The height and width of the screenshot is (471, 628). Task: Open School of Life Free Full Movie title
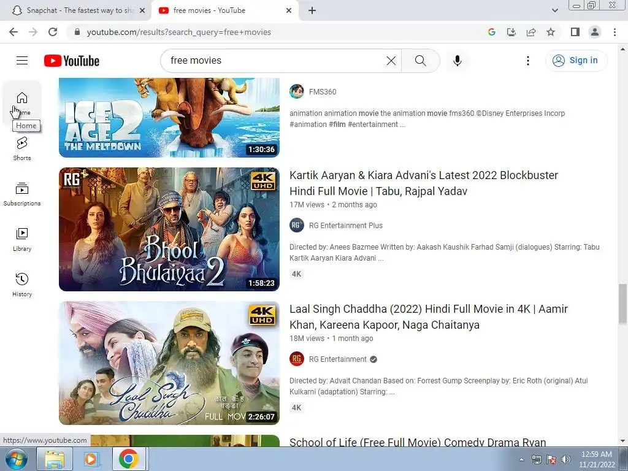pyautogui.click(x=418, y=442)
